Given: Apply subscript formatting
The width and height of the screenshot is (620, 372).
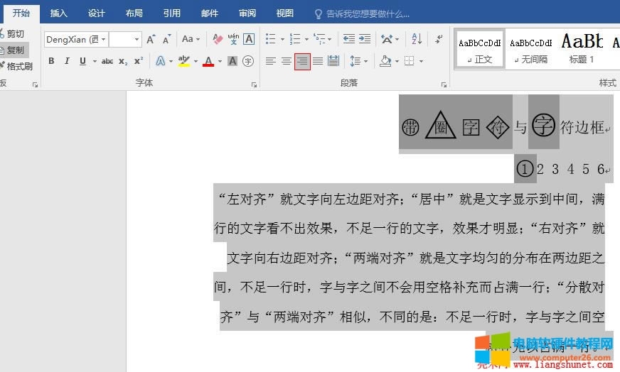Looking at the screenshot, I should pyautogui.click(x=123, y=61).
